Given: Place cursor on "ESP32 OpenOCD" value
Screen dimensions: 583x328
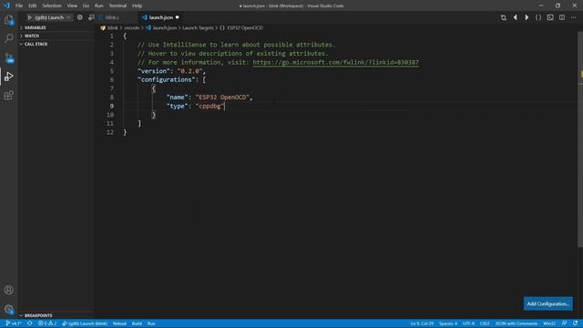Looking at the screenshot, I should click(222, 97).
